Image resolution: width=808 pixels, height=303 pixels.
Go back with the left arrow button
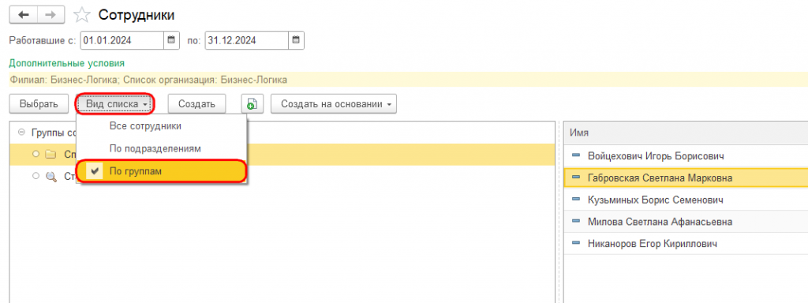(24, 15)
